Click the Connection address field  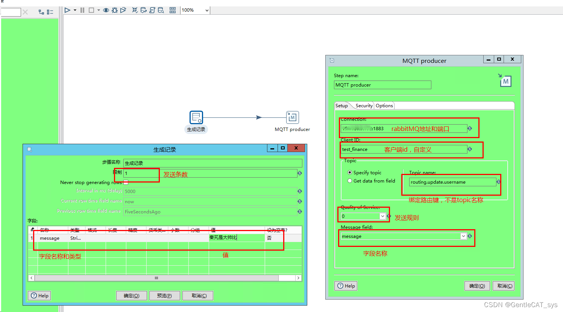pos(404,128)
